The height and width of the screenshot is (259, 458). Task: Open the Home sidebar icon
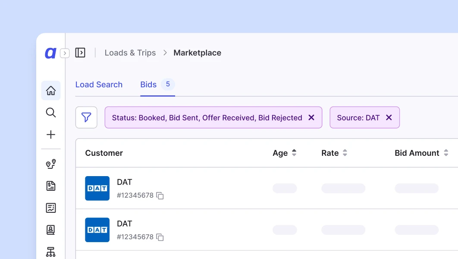[51, 90]
